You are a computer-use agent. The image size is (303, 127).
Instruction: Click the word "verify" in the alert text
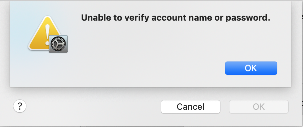tap(137, 18)
